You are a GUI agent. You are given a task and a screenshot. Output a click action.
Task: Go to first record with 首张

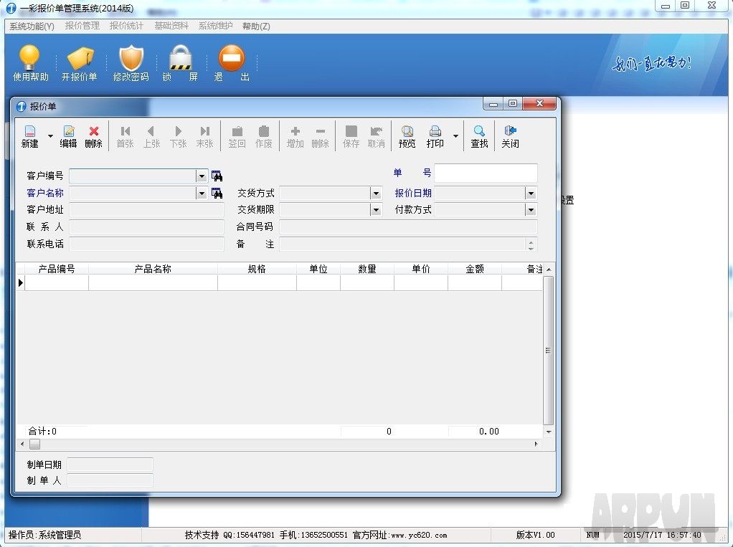coord(126,137)
